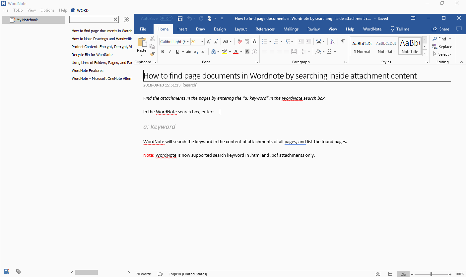Click the font color red A swatch

[x=235, y=52]
